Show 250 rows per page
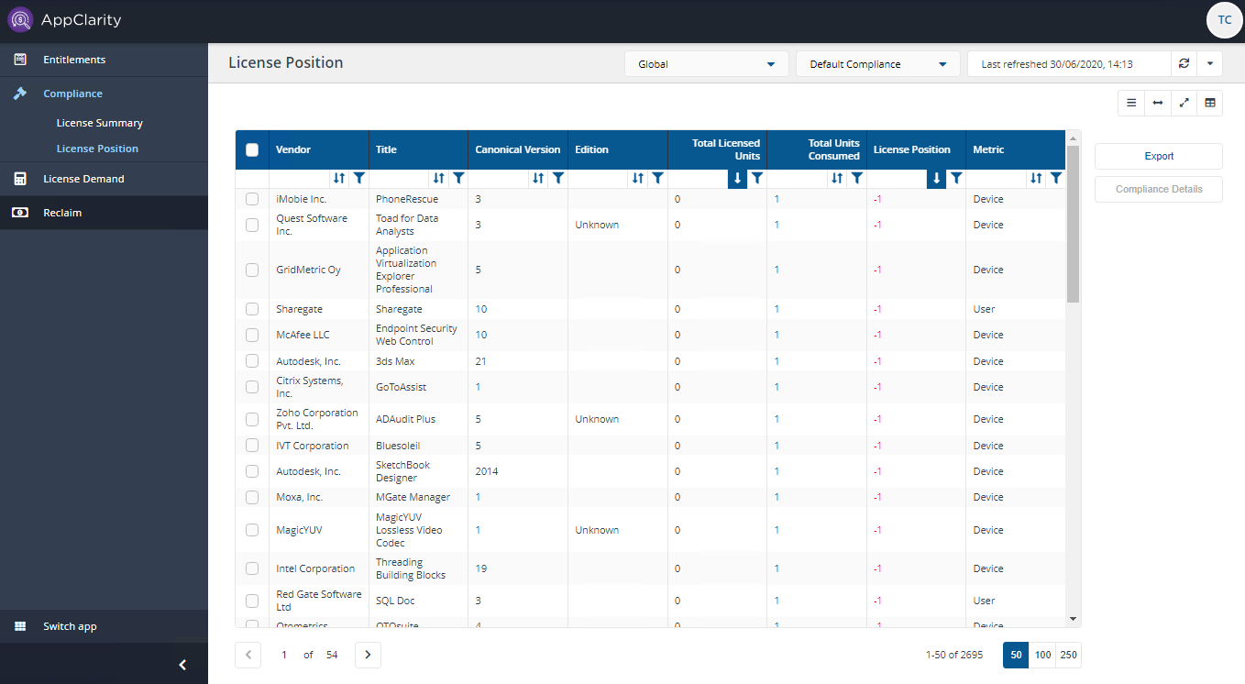The width and height of the screenshot is (1245, 684). pos(1068,655)
